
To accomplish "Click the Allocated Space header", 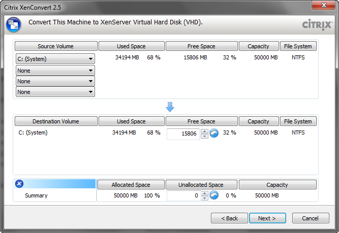I will 131,185.
